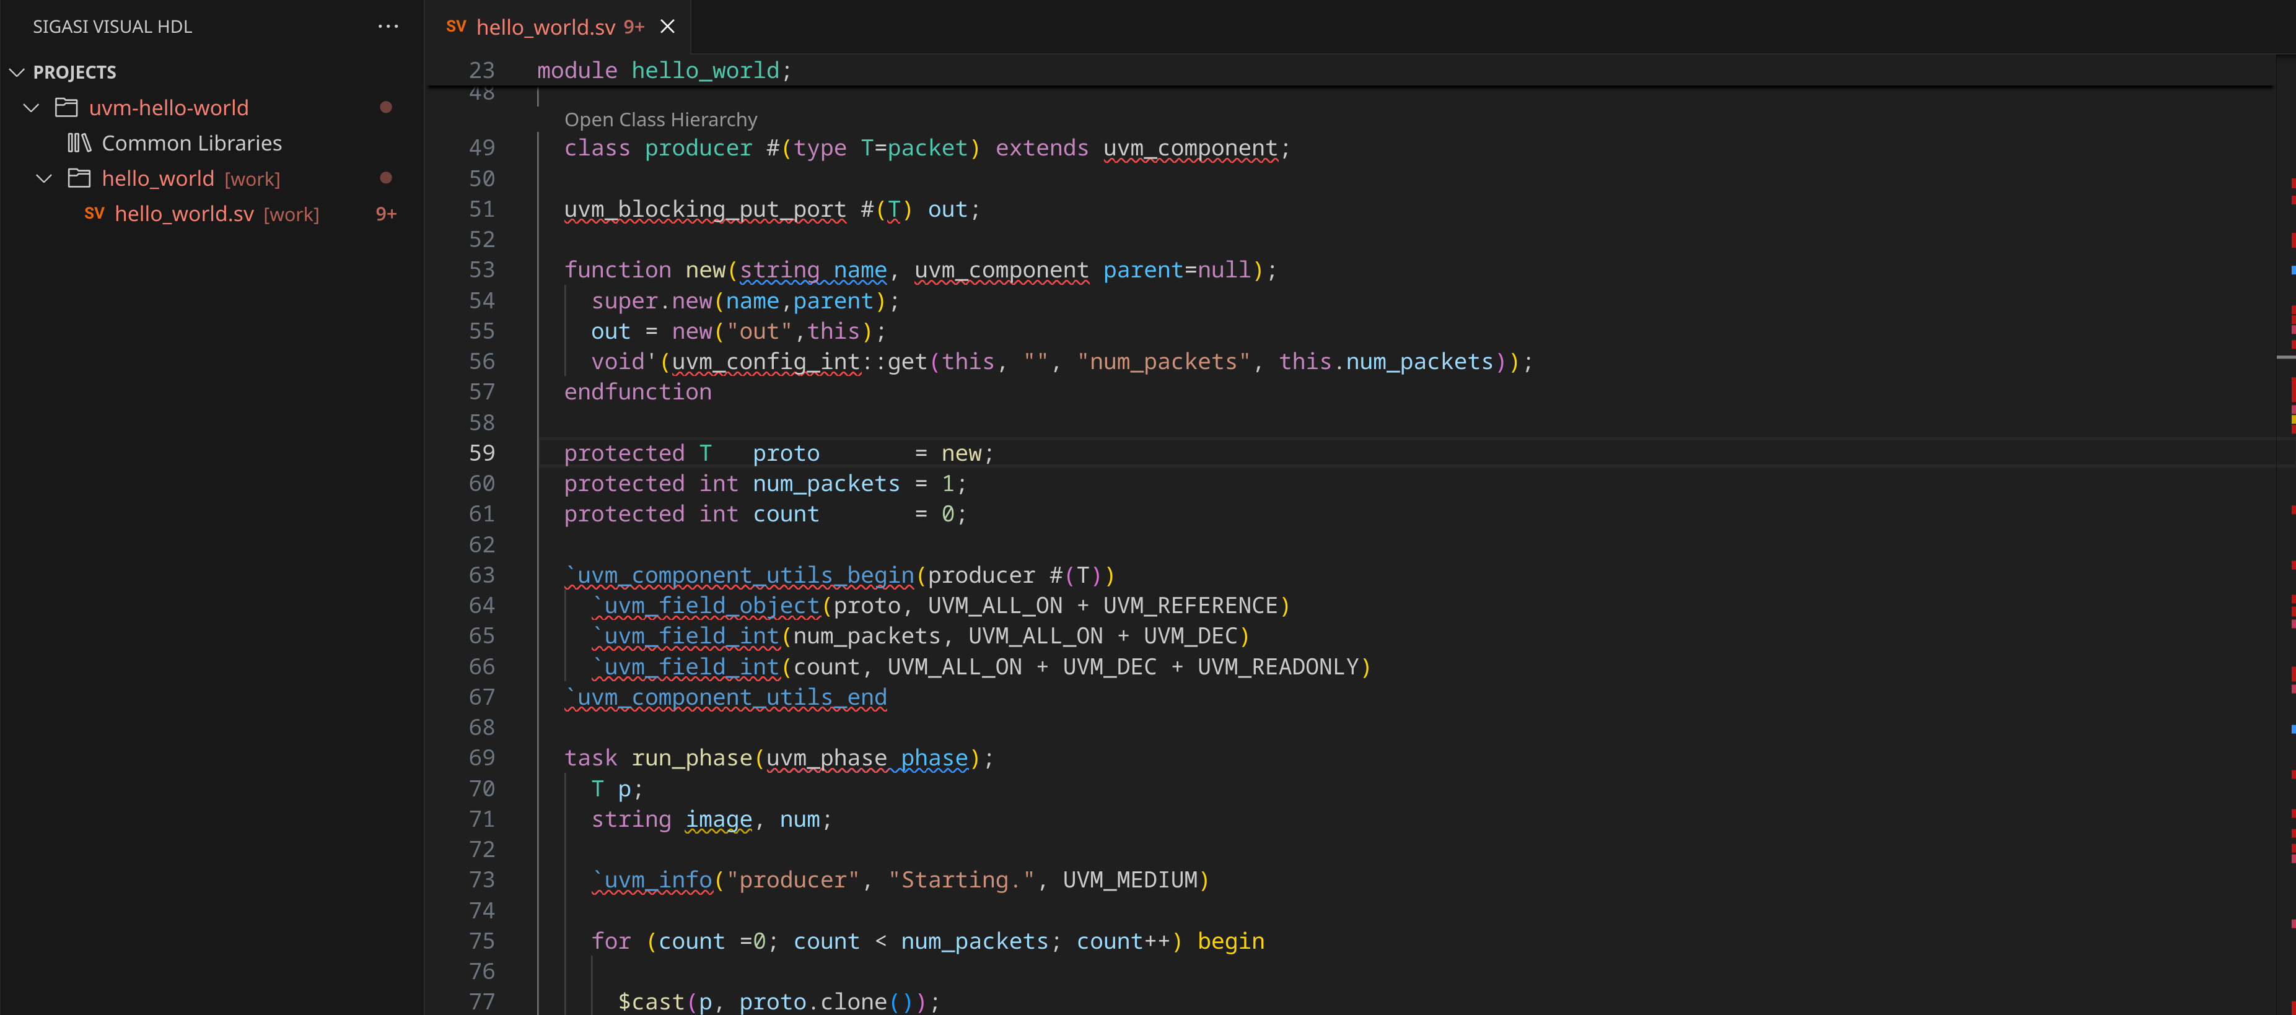The width and height of the screenshot is (2296, 1015).
Task: Click the uvm-hello-world project folder icon
Action: click(66, 108)
